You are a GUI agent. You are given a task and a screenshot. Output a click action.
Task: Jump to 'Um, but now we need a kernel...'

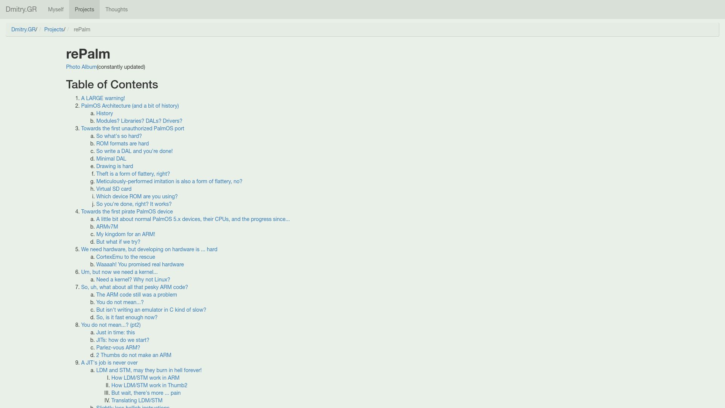coord(119,272)
